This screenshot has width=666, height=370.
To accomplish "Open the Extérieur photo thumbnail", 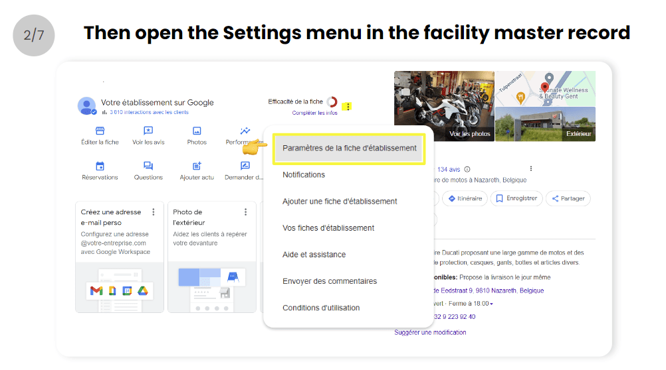I will [546, 124].
